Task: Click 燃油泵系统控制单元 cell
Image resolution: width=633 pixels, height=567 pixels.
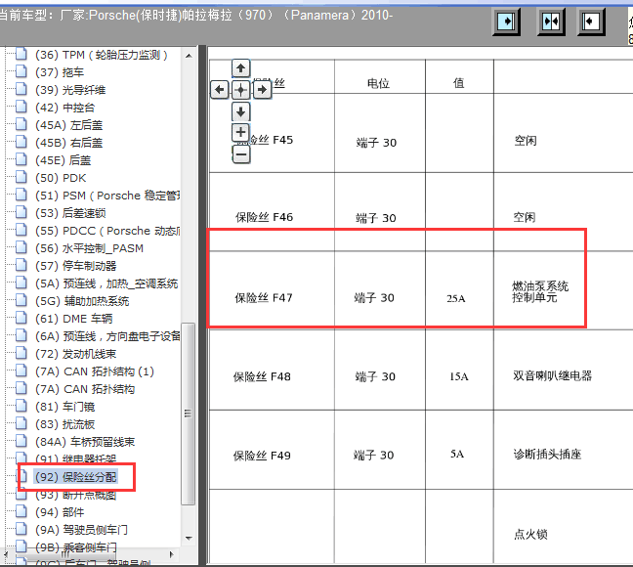Action: (564, 290)
